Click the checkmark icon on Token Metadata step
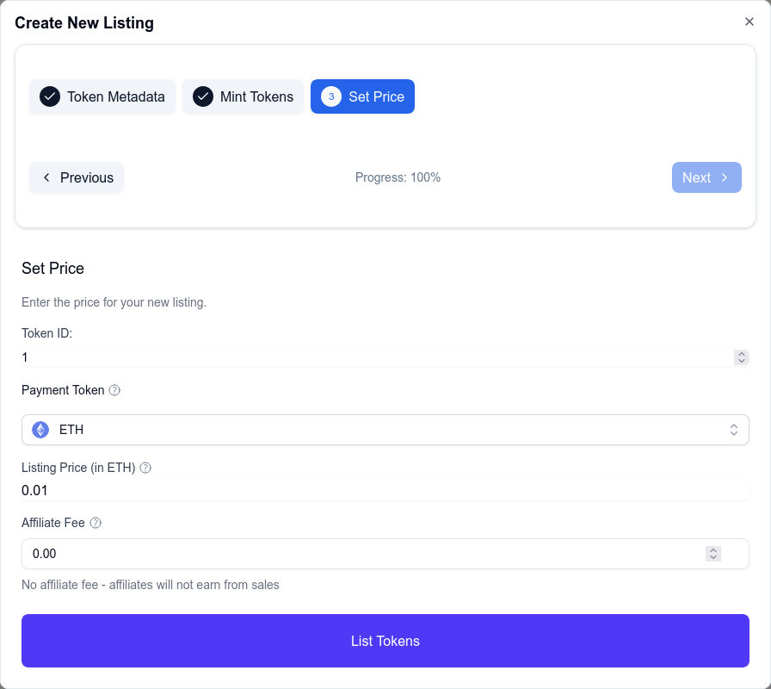This screenshot has width=771, height=689. [x=49, y=96]
